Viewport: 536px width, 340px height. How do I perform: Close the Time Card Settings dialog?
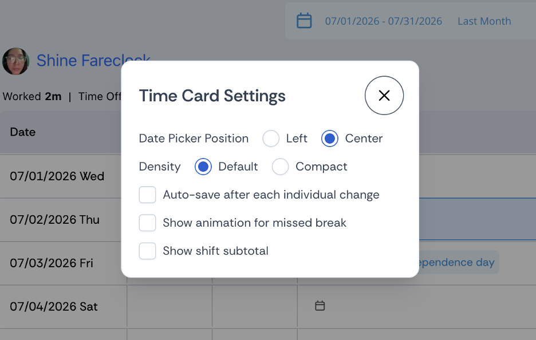[x=384, y=96]
